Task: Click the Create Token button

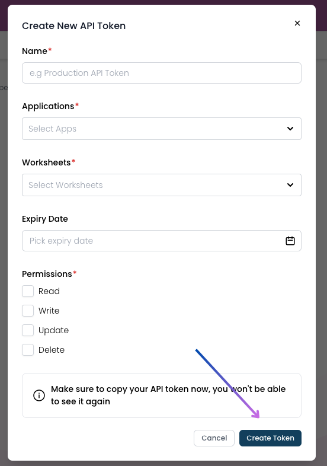Action: point(270,438)
